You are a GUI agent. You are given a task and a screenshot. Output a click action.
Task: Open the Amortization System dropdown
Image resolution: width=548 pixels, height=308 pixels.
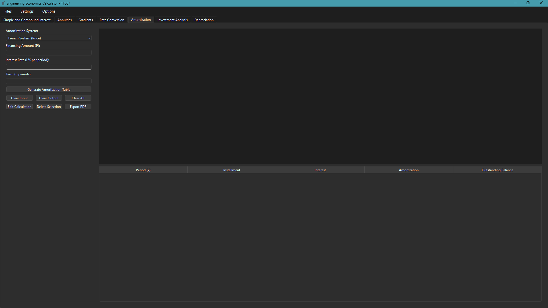point(49,38)
